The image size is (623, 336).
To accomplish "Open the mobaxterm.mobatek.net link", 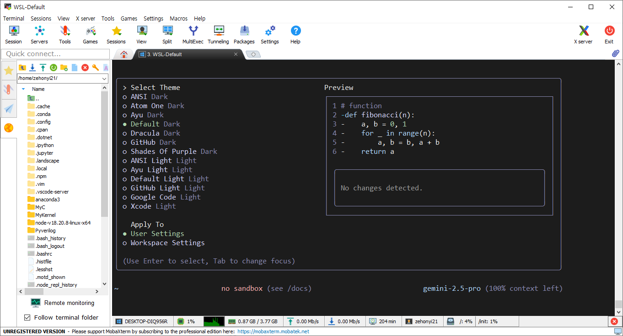I will (274, 331).
